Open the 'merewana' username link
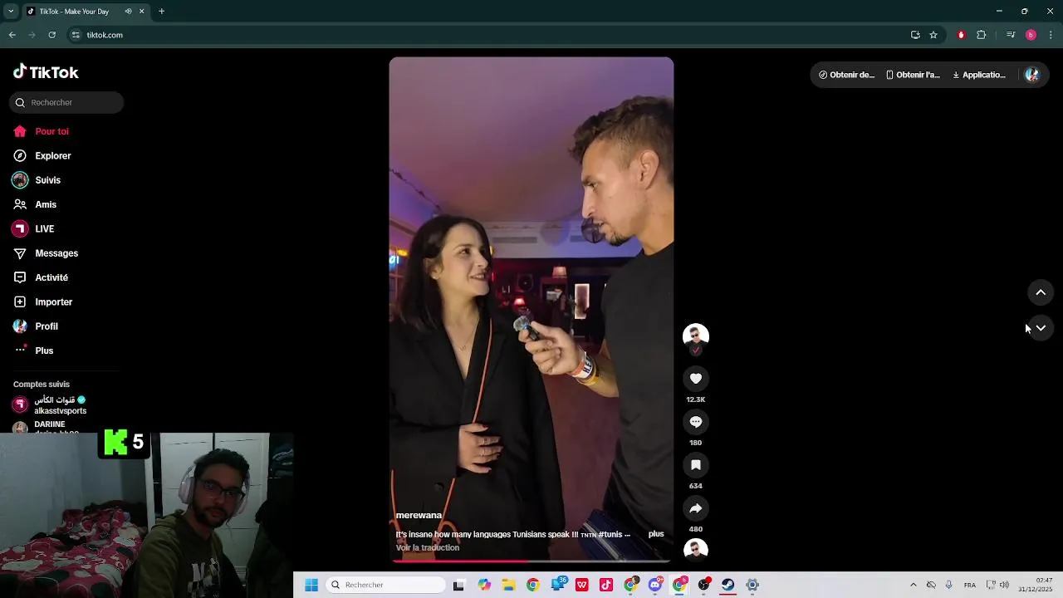1063x598 pixels. (419, 516)
